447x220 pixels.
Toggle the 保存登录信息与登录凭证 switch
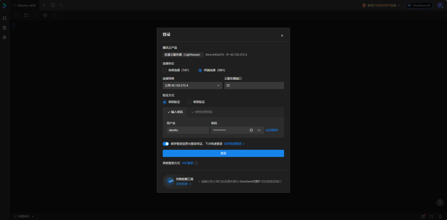(x=166, y=144)
